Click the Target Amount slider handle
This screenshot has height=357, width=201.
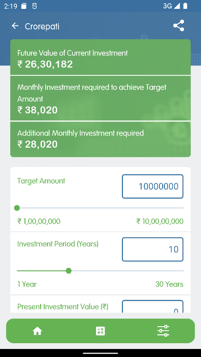(x=17, y=208)
